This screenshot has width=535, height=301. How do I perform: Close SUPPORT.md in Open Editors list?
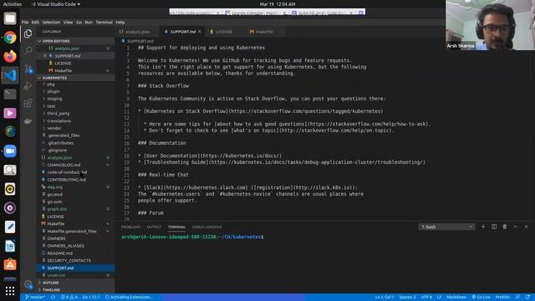pos(44,56)
